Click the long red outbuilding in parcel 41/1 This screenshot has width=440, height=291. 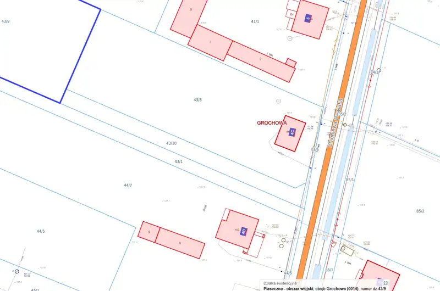(x=258, y=61)
